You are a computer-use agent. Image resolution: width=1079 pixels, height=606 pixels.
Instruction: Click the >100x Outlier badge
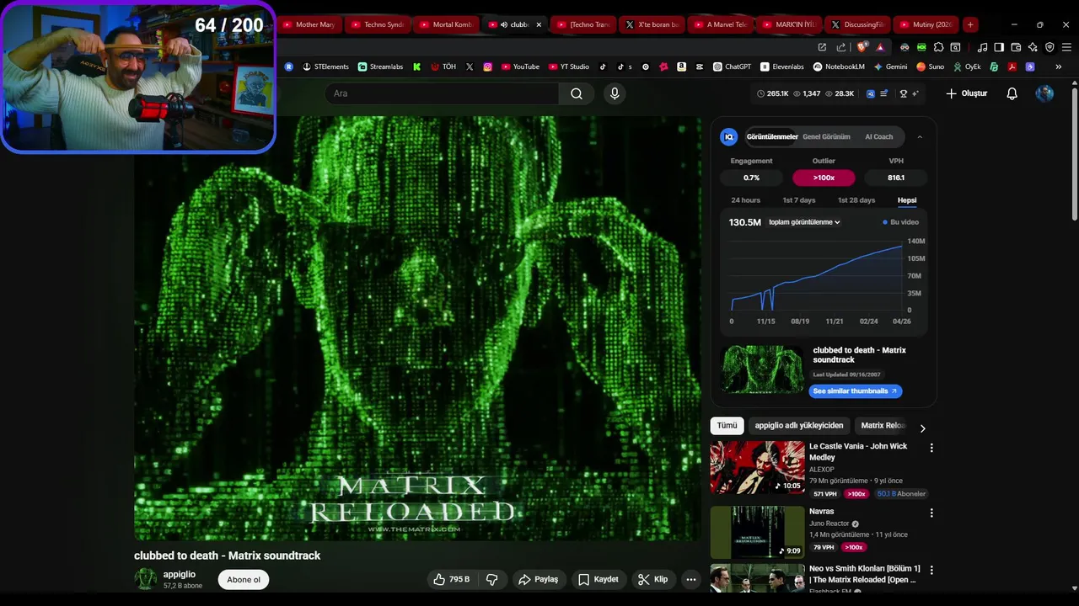(824, 178)
